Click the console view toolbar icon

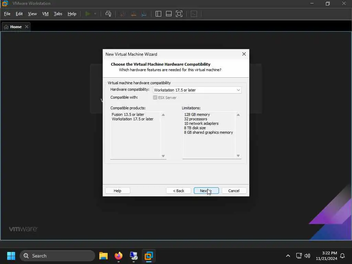click(x=194, y=14)
